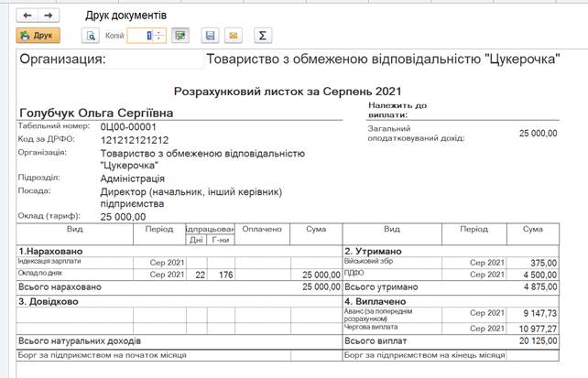Send the document by email envelope icon
The width and height of the screenshot is (588, 378).
point(234,36)
